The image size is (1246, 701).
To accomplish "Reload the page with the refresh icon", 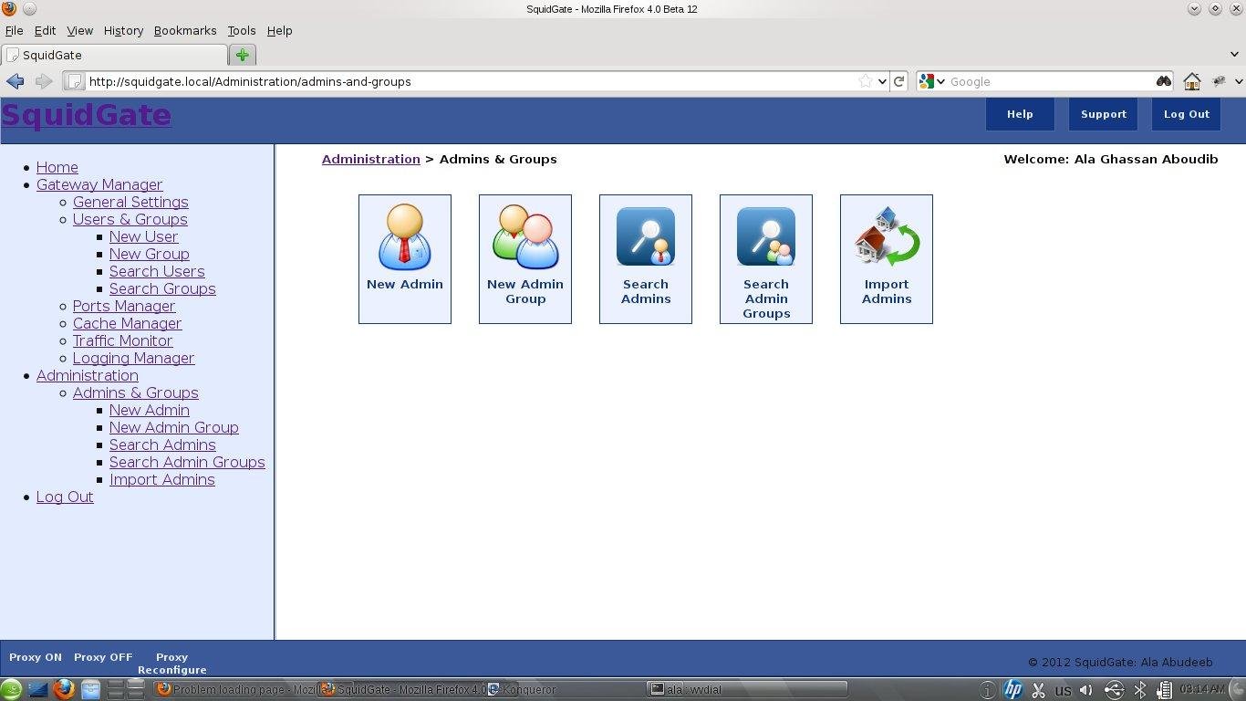I will tap(899, 81).
